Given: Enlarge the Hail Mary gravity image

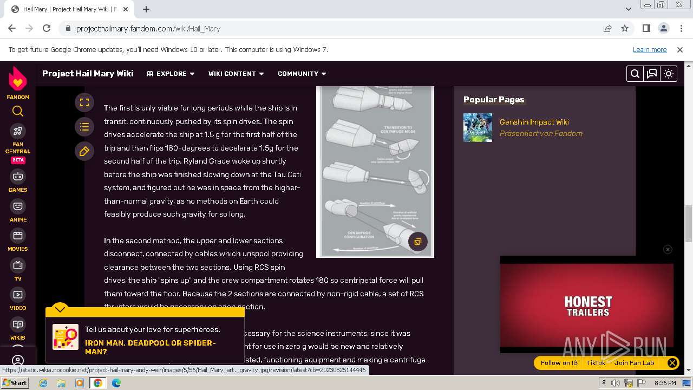Looking at the screenshot, I should (417, 242).
